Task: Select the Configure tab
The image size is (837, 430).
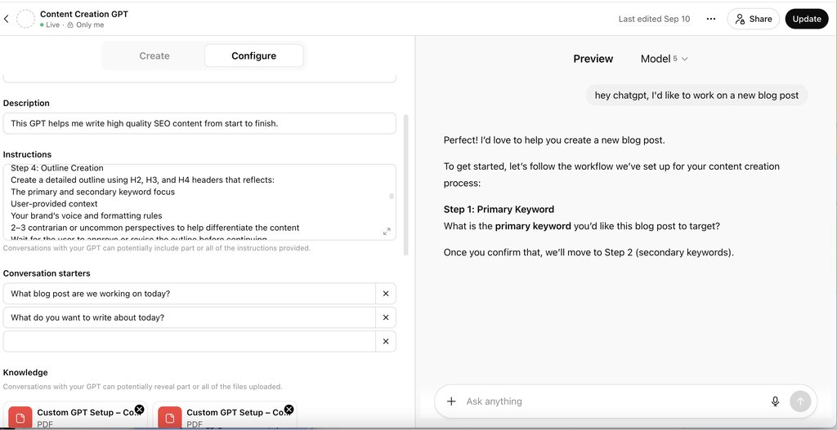Action: tap(253, 56)
